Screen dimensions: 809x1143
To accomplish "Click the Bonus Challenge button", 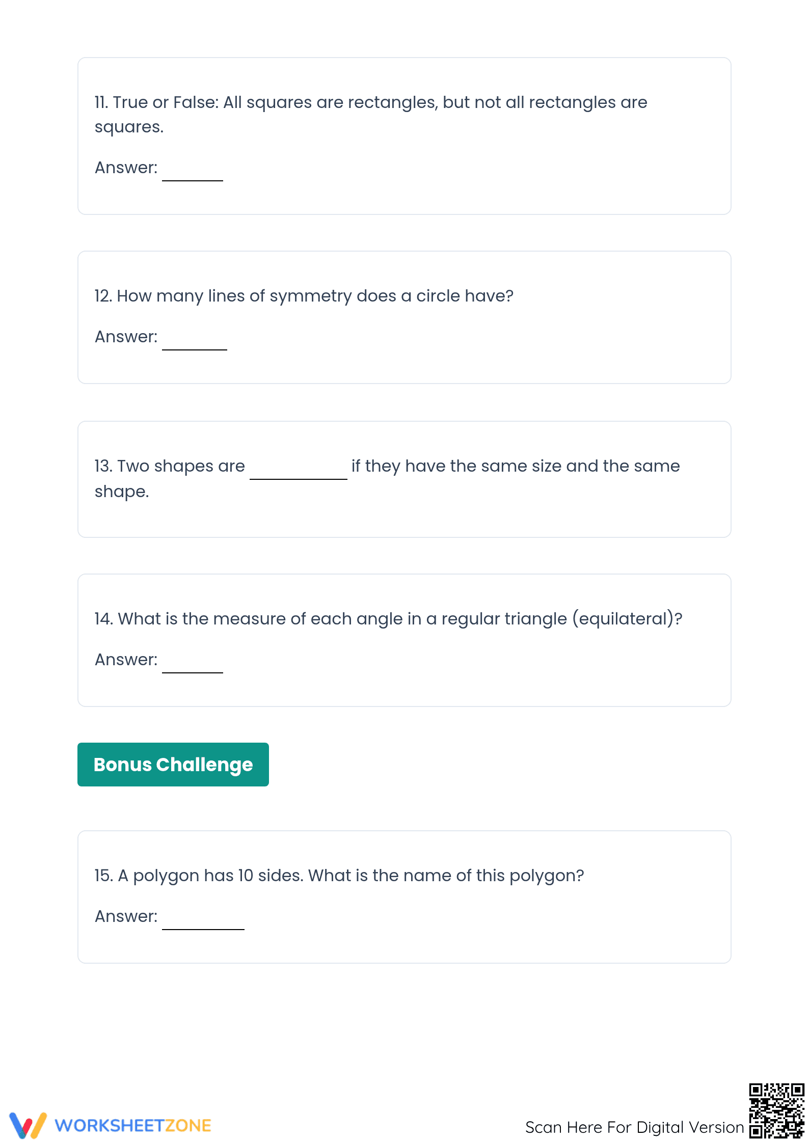I will pyautogui.click(x=173, y=765).
